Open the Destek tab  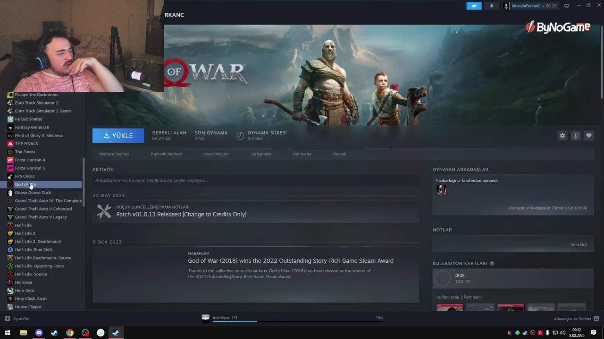click(339, 154)
